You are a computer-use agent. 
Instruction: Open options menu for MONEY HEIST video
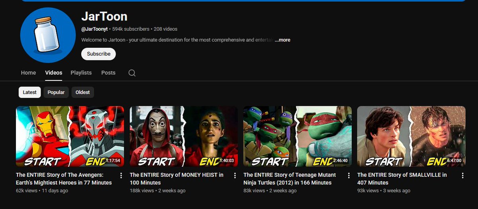pyautogui.click(x=235, y=176)
